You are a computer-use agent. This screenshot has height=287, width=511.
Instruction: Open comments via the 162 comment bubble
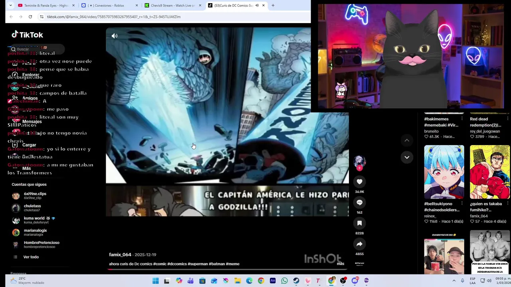[359, 202]
